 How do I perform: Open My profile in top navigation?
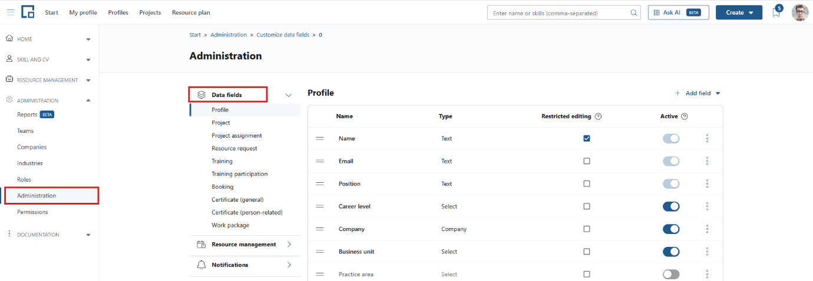click(x=83, y=12)
